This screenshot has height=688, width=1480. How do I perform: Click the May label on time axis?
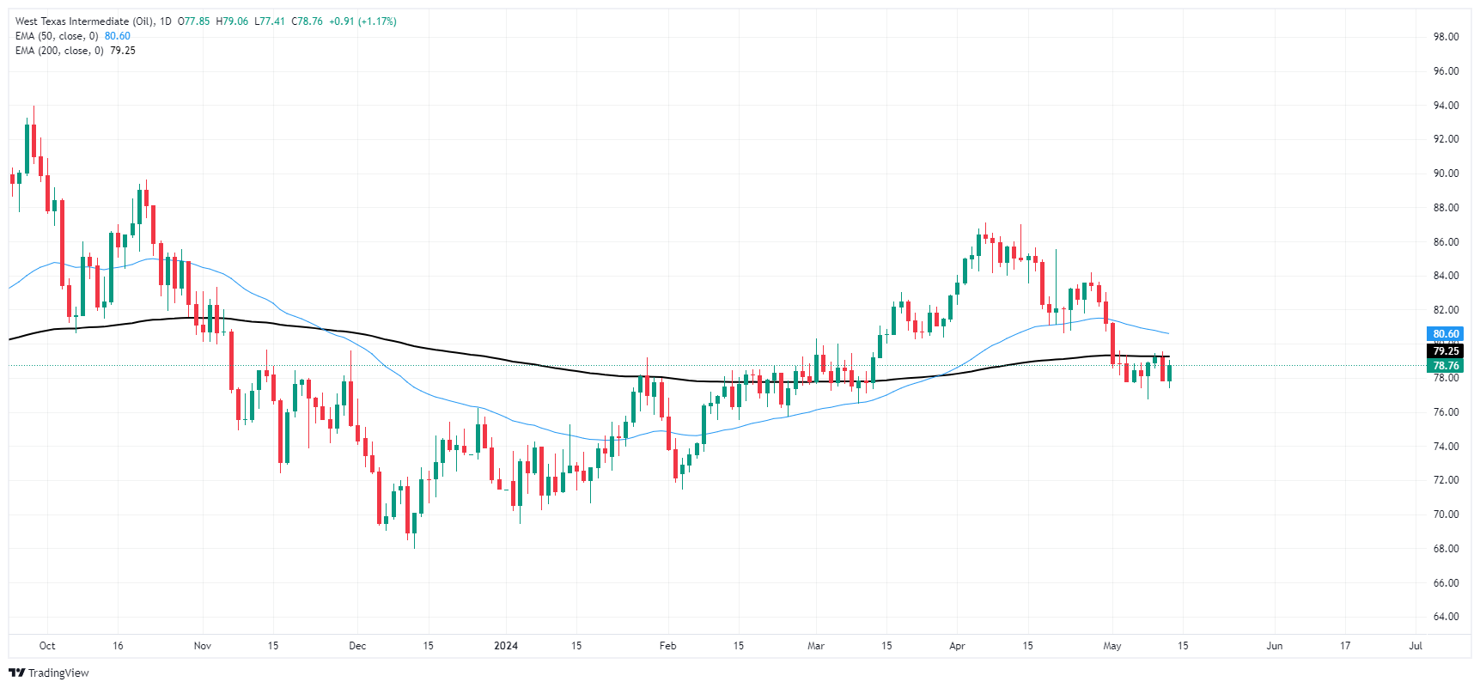tap(1112, 646)
